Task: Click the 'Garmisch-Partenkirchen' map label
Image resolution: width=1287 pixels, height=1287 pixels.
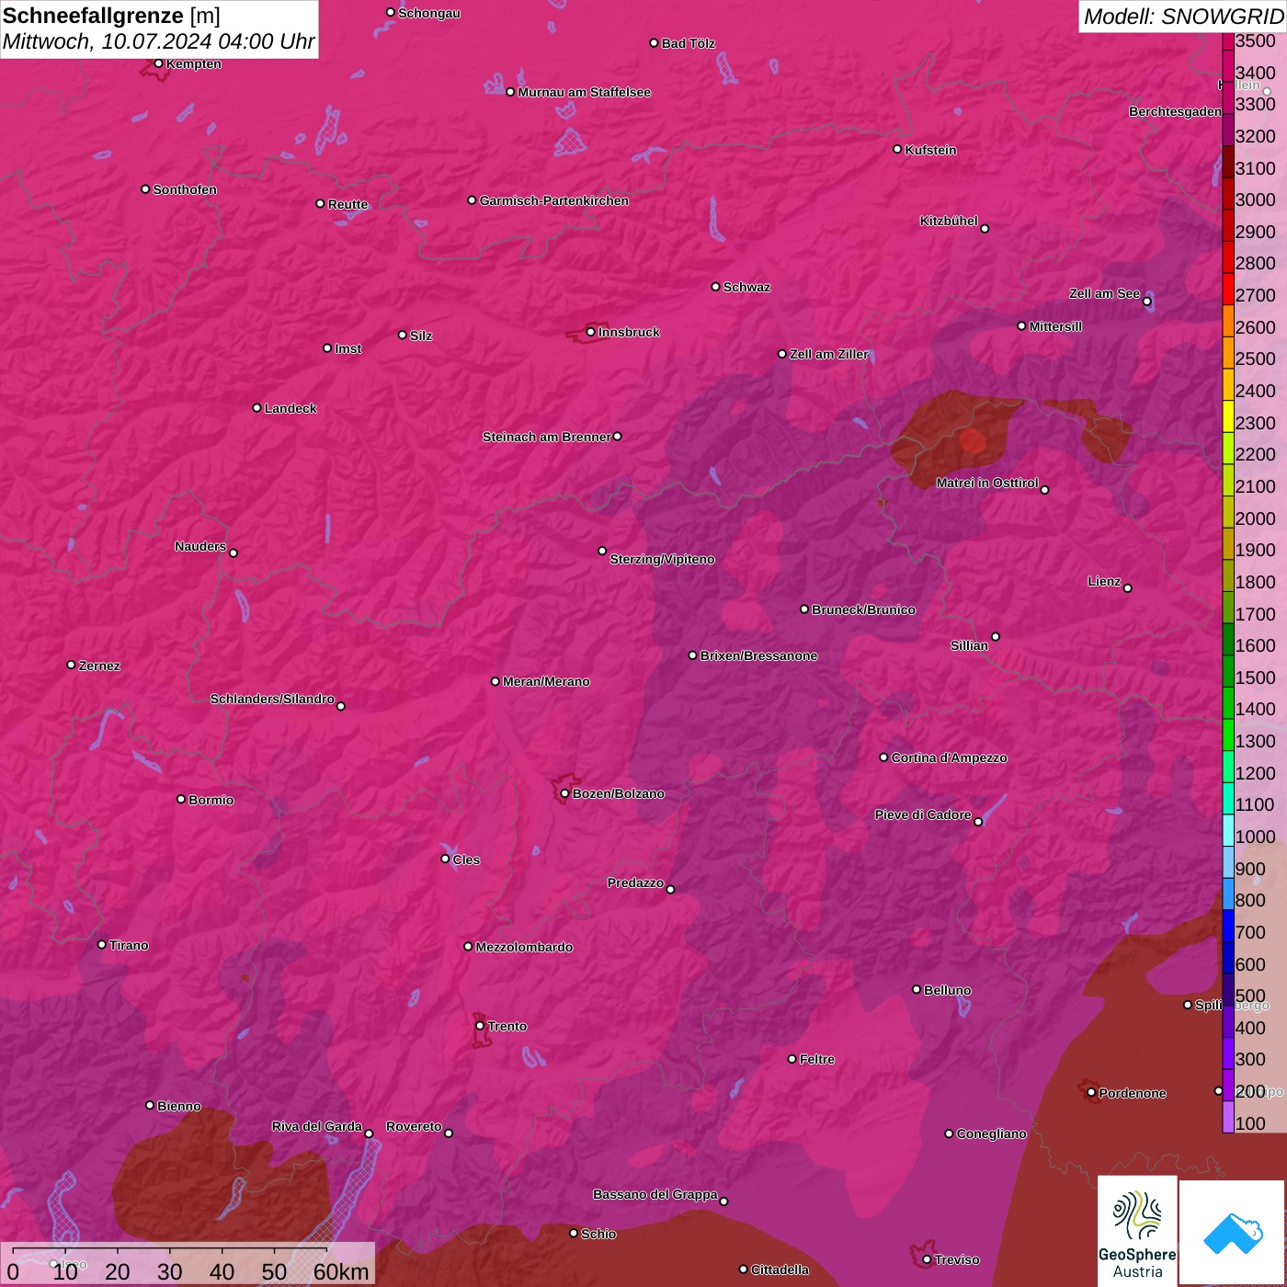Action: coord(554,200)
